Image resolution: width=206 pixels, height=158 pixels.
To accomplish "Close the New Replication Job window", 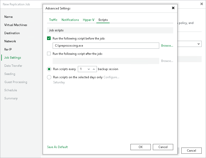I will (201, 4).
